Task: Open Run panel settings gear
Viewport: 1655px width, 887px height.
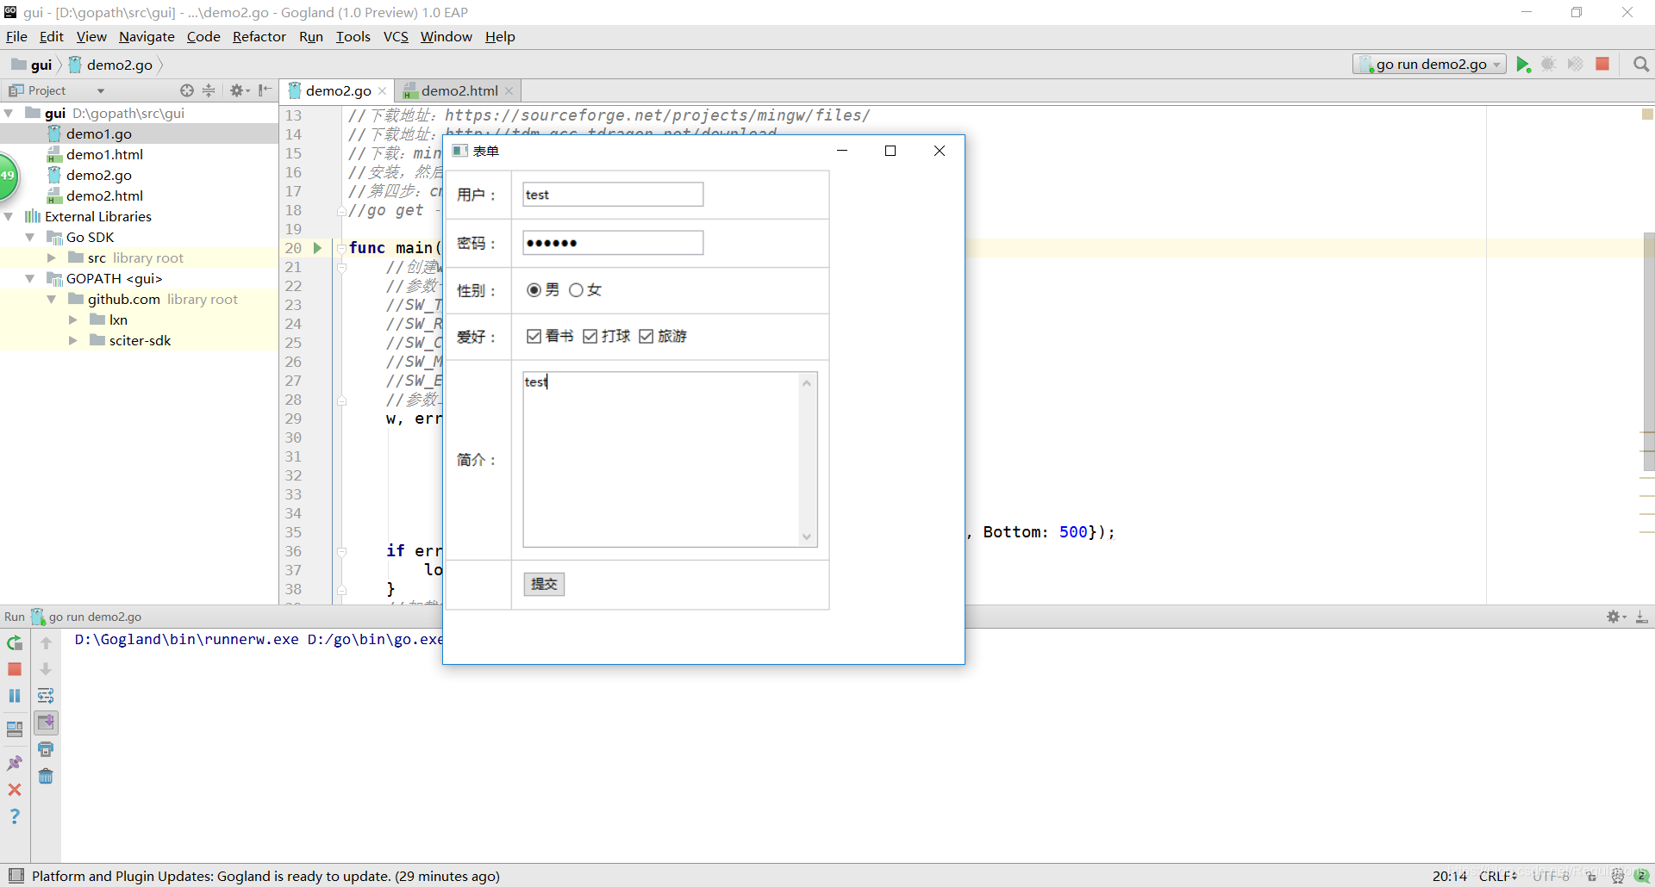Action: 1615,617
